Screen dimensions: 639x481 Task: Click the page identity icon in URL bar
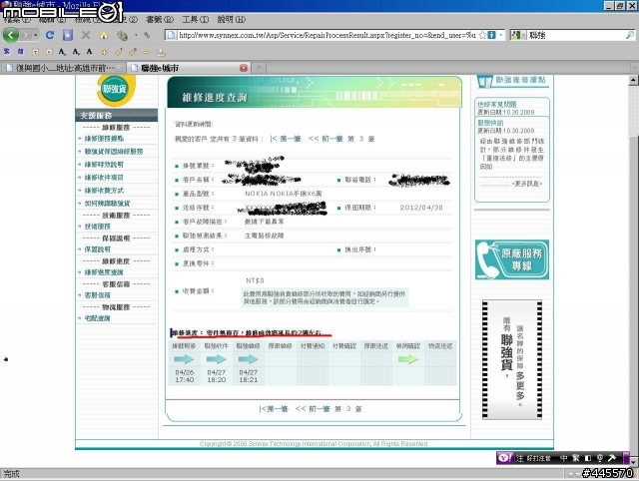[171, 36]
